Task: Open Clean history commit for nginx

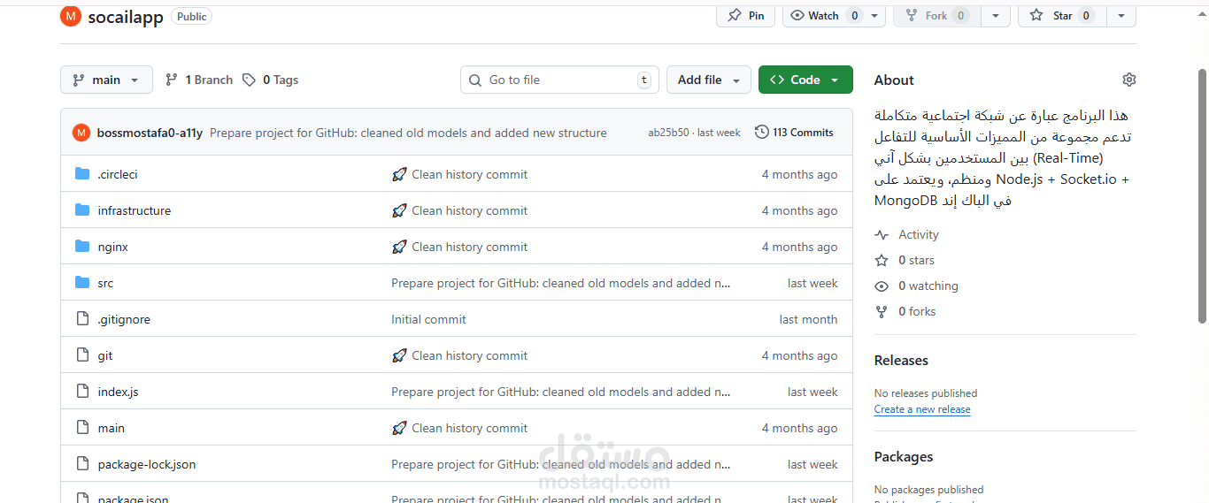Action: tap(469, 247)
